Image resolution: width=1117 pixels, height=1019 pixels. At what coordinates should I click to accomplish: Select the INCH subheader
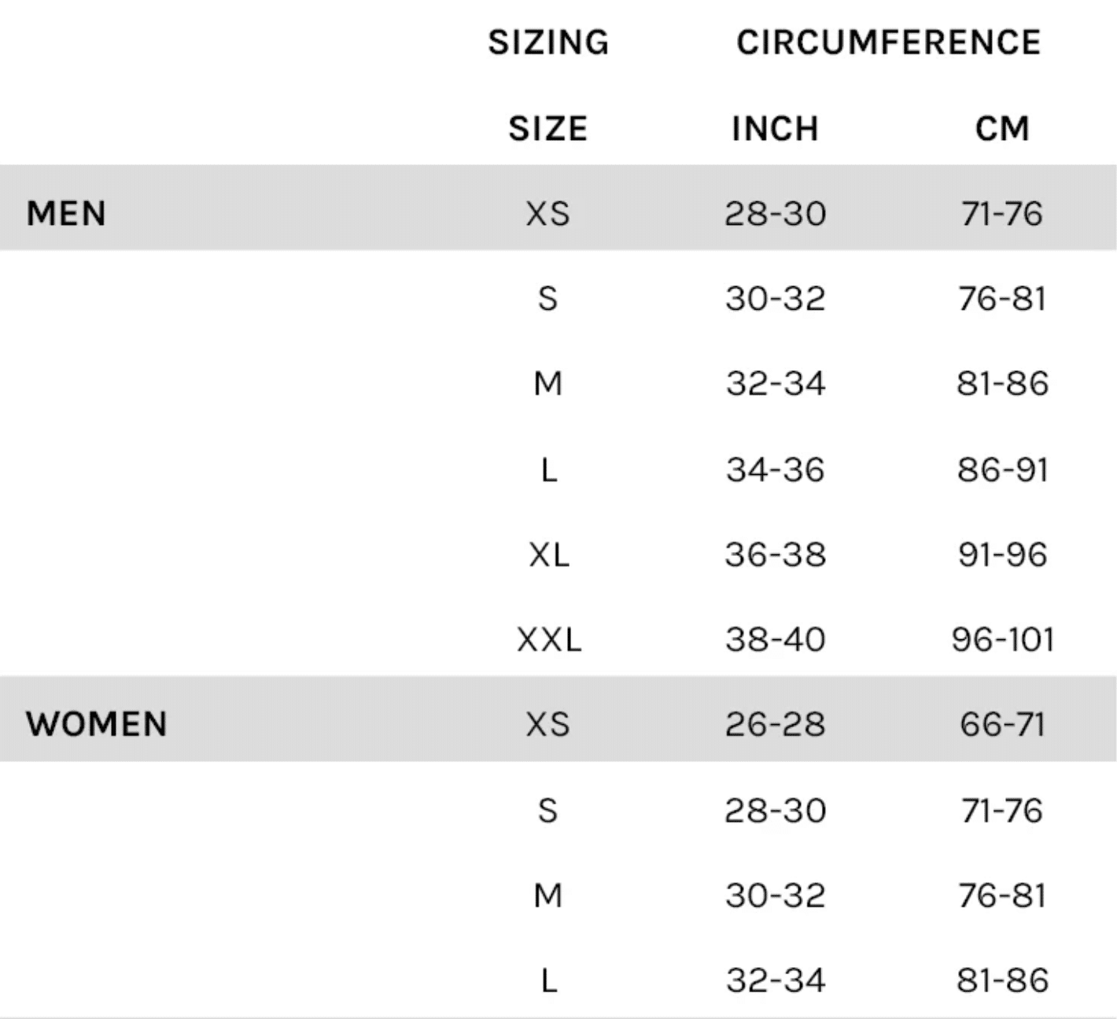click(x=775, y=129)
